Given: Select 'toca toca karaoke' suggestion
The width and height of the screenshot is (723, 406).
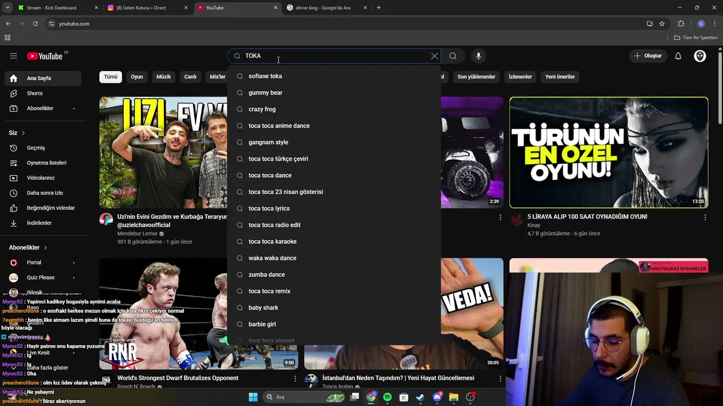Looking at the screenshot, I should [x=334, y=241].
